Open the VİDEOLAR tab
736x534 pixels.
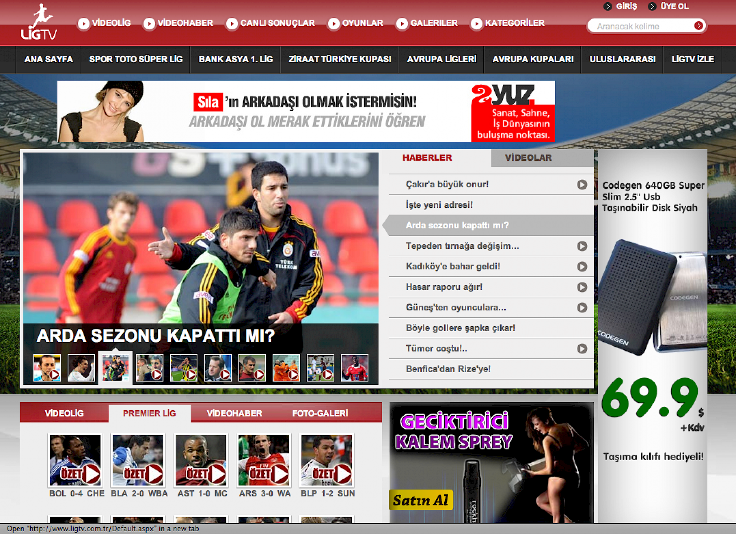(x=528, y=158)
